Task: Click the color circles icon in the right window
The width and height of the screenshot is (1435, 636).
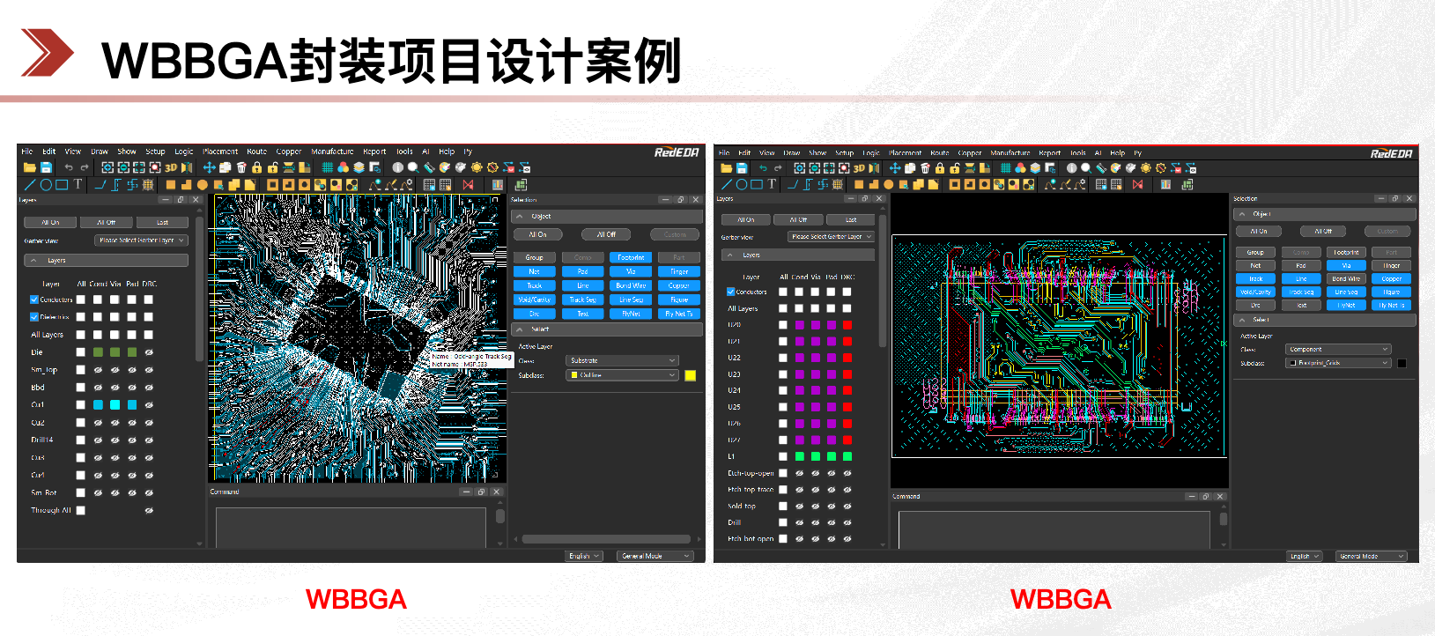Action: [x=1020, y=168]
